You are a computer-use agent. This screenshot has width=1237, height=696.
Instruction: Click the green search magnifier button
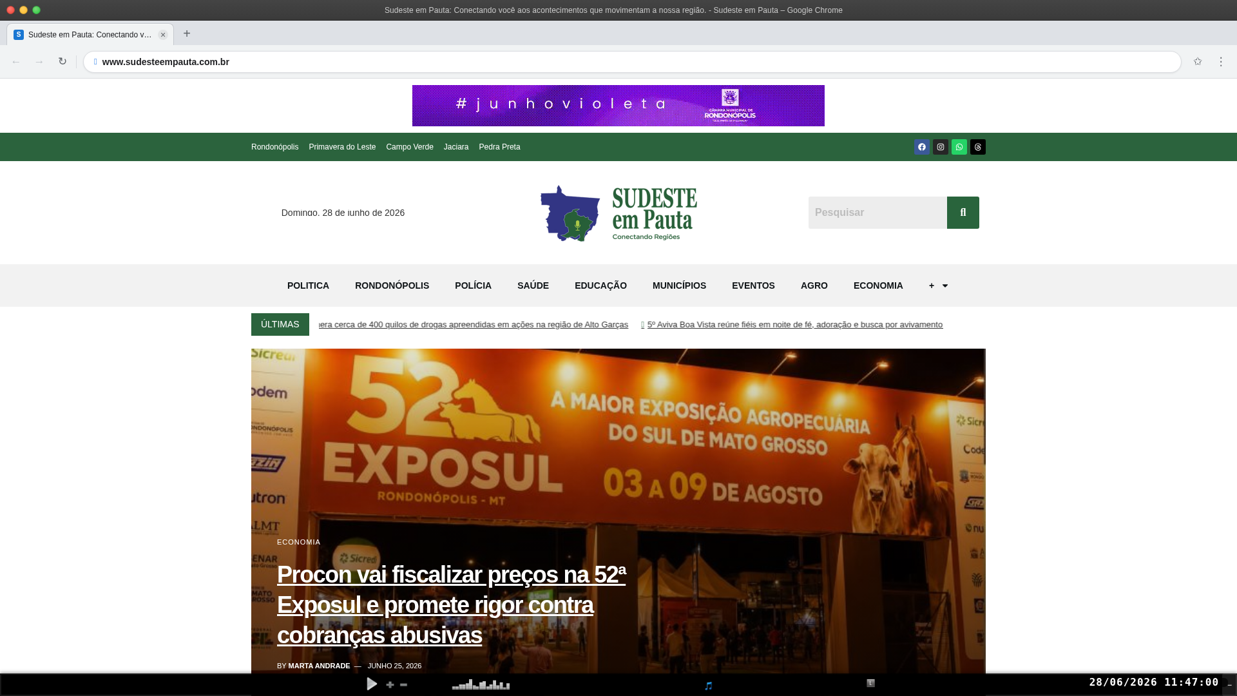[963, 213]
